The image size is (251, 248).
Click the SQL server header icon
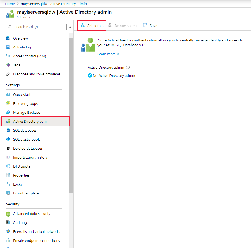point(10,14)
